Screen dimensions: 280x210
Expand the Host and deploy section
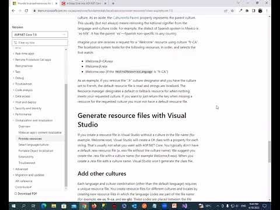click(x=26, y=102)
